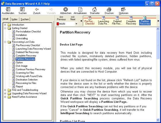
Task: Click the Getting Started open folder icon
Action: pyautogui.click(x=9, y=28)
